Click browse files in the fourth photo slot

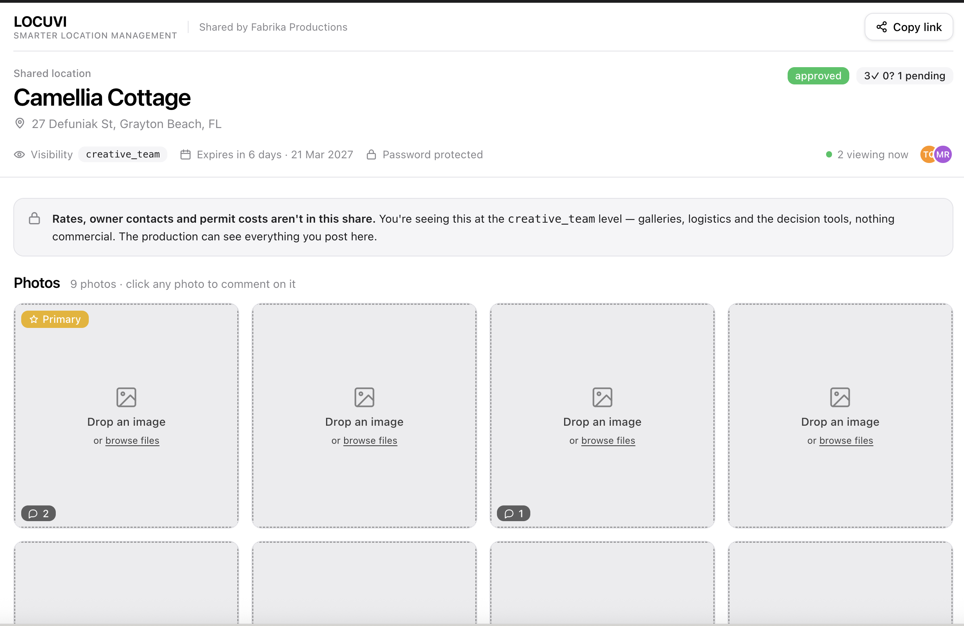coord(846,441)
